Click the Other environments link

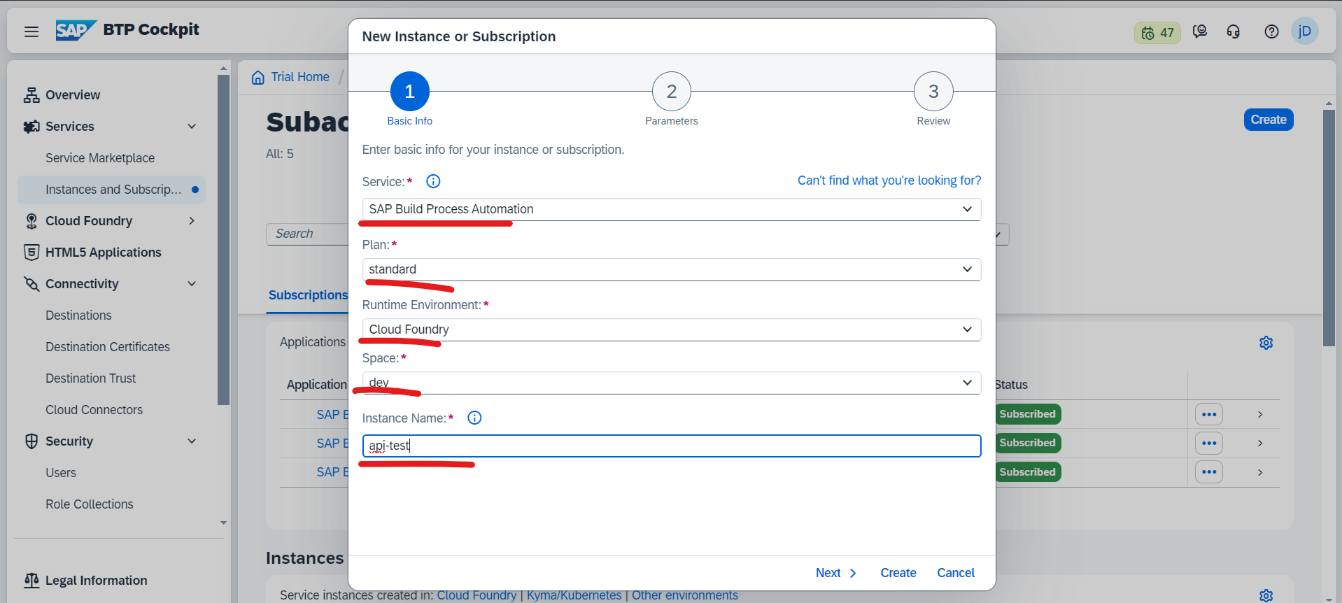click(684, 595)
